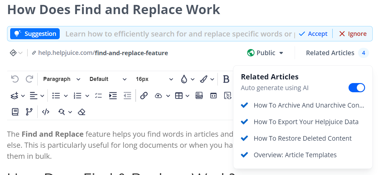Open the Paragraph format dropdown
The image size is (381, 175).
pyautogui.click(x=62, y=79)
